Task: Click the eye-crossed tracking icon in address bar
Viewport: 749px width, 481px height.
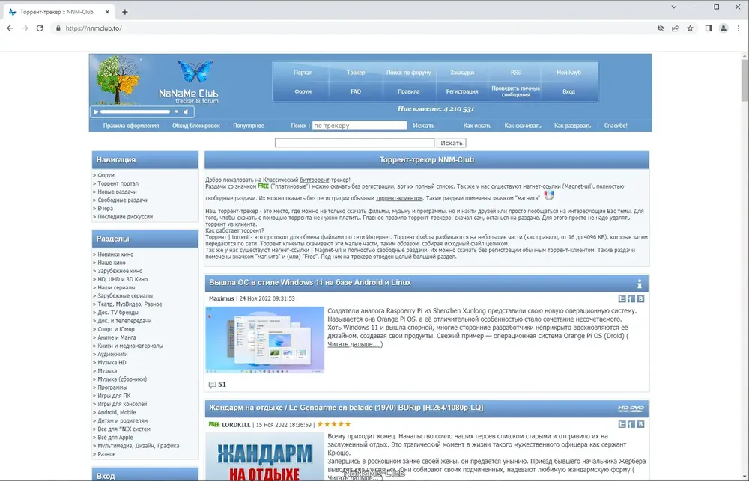Action: pos(661,28)
